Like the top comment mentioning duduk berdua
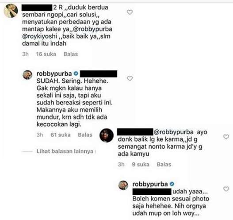233x220 pixels. [130, 12]
